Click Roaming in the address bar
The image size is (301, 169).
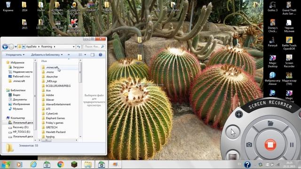(47, 46)
